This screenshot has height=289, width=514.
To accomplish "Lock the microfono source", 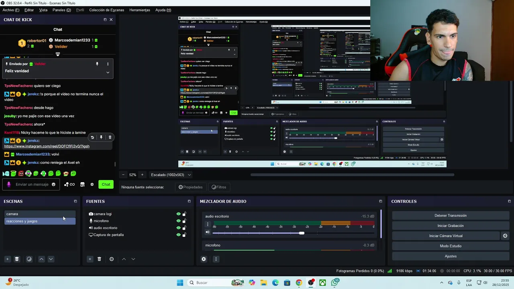I will [x=184, y=221].
